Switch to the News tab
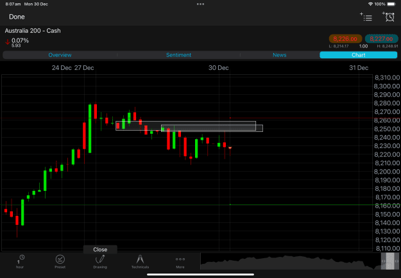 280,55
